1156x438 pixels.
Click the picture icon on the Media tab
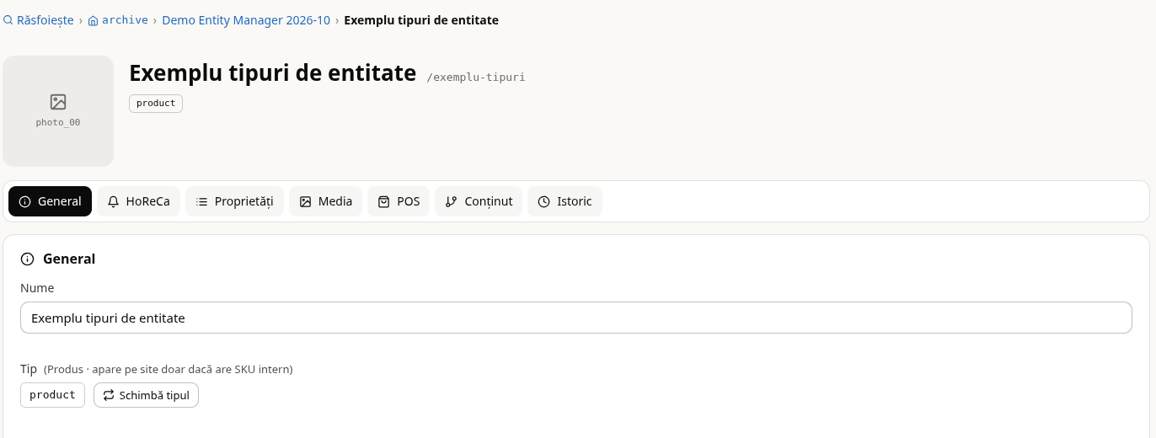306,201
